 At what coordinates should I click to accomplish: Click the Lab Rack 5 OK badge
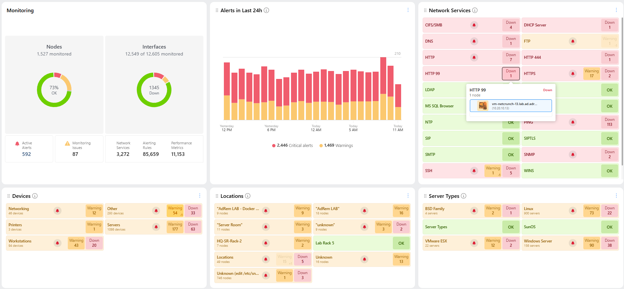coord(401,243)
